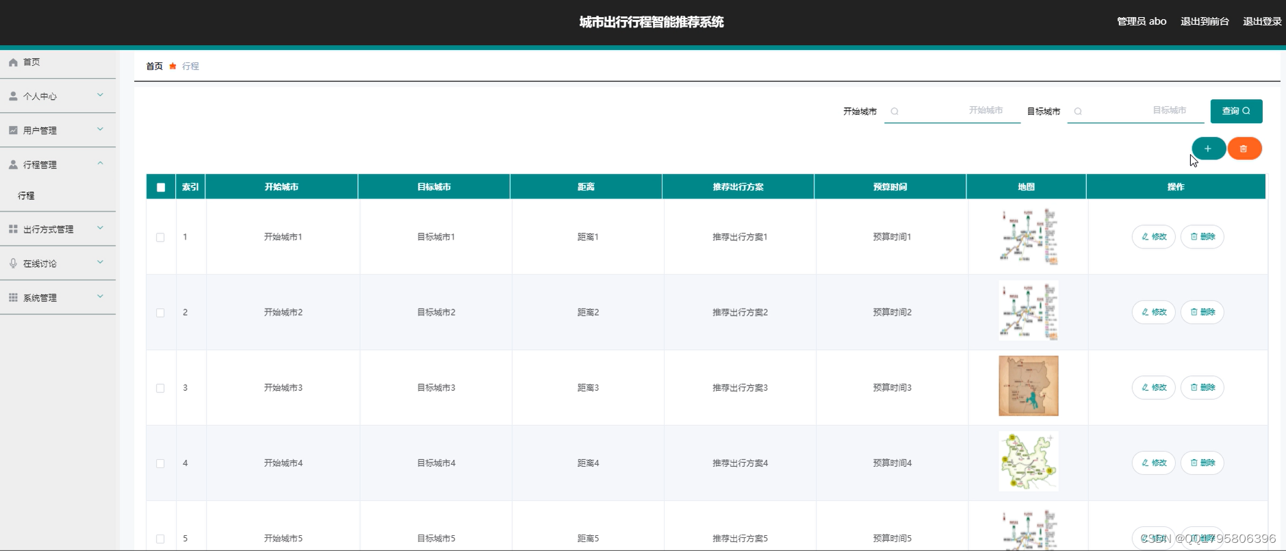The width and height of the screenshot is (1286, 551).
Task: Select the header select-all checkbox
Action: pos(161,188)
